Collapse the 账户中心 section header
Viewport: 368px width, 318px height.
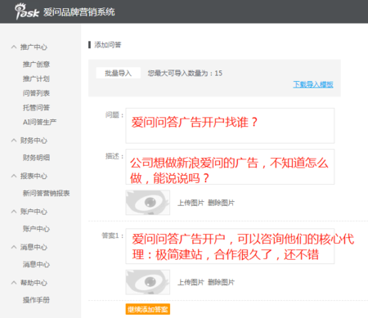[29, 212]
